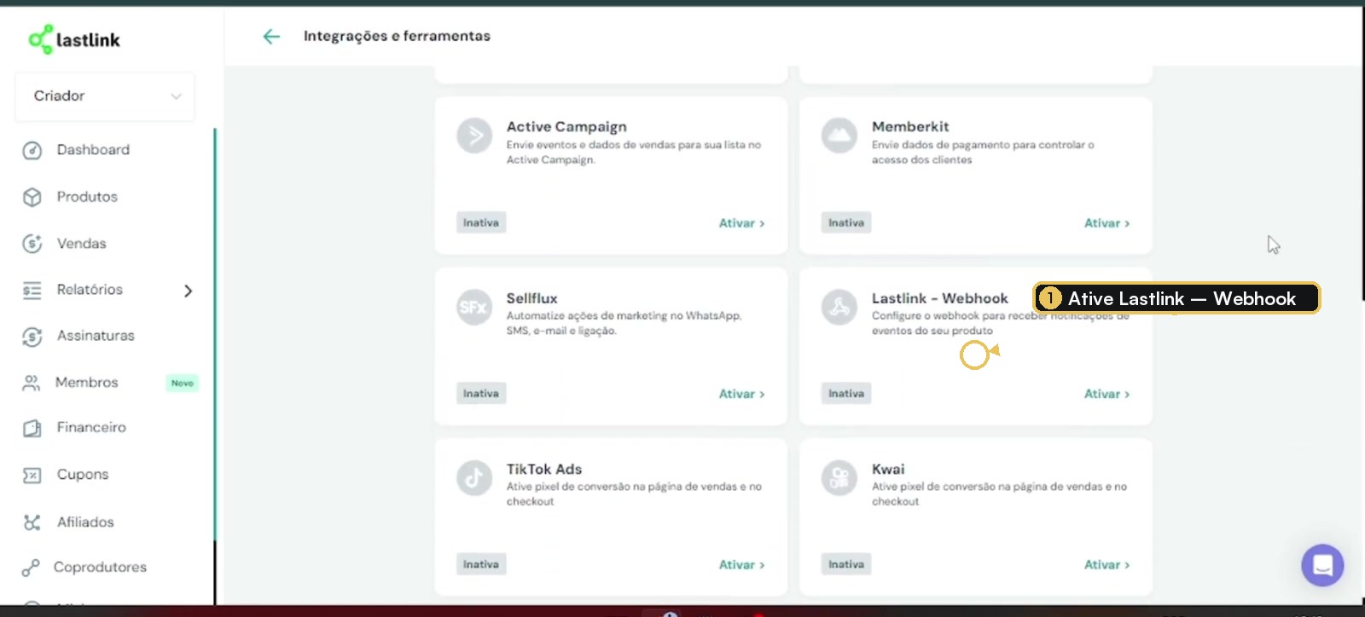Click Ativar on Lastlink - Webhook card
Image resolution: width=1365 pixels, height=617 pixels.
click(1107, 395)
